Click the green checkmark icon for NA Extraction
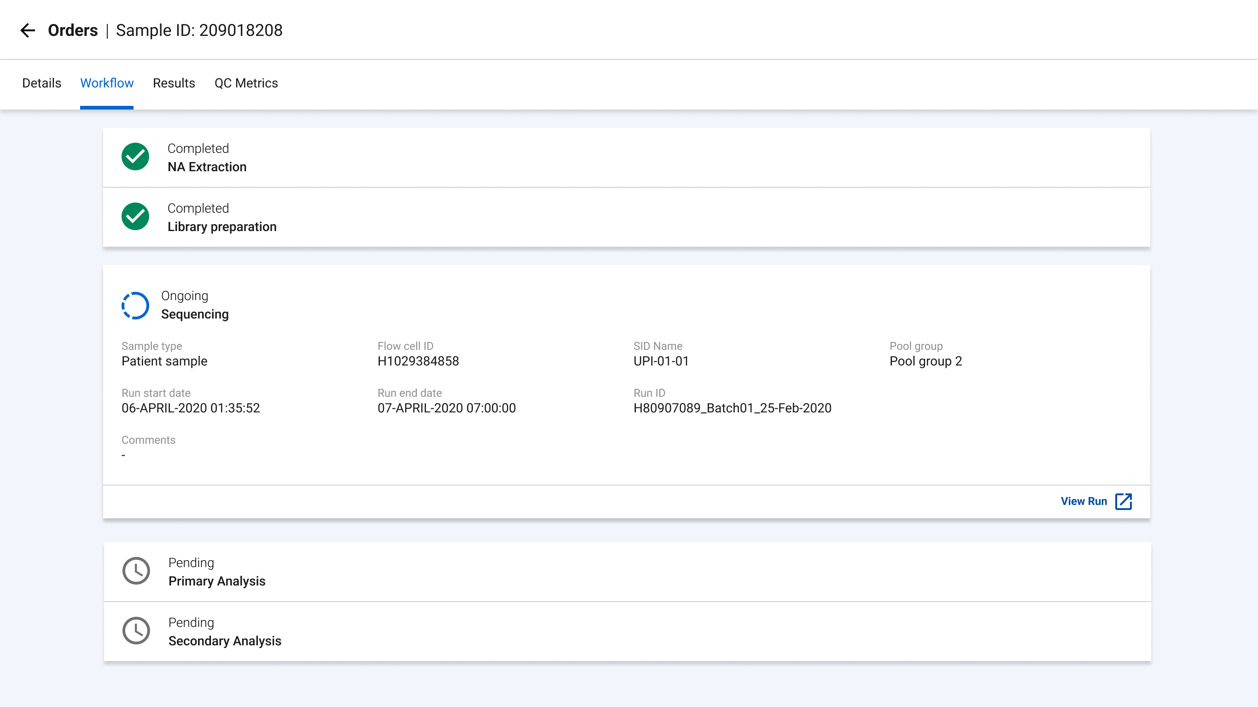 click(135, 157)
